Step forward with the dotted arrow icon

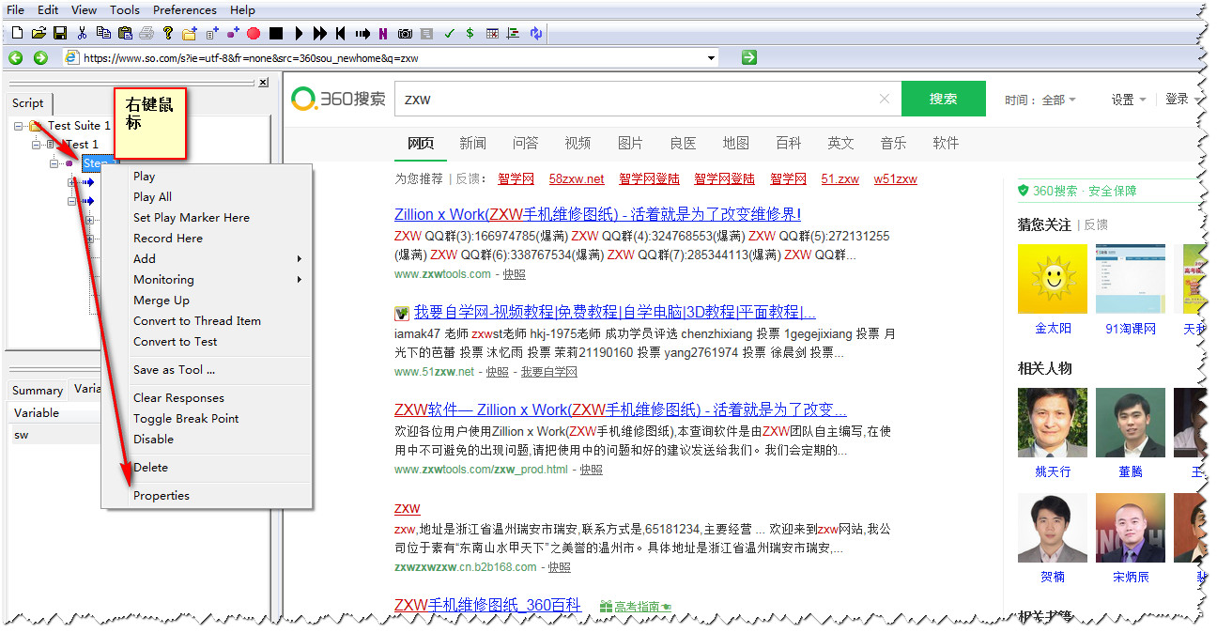click(362, 33)
